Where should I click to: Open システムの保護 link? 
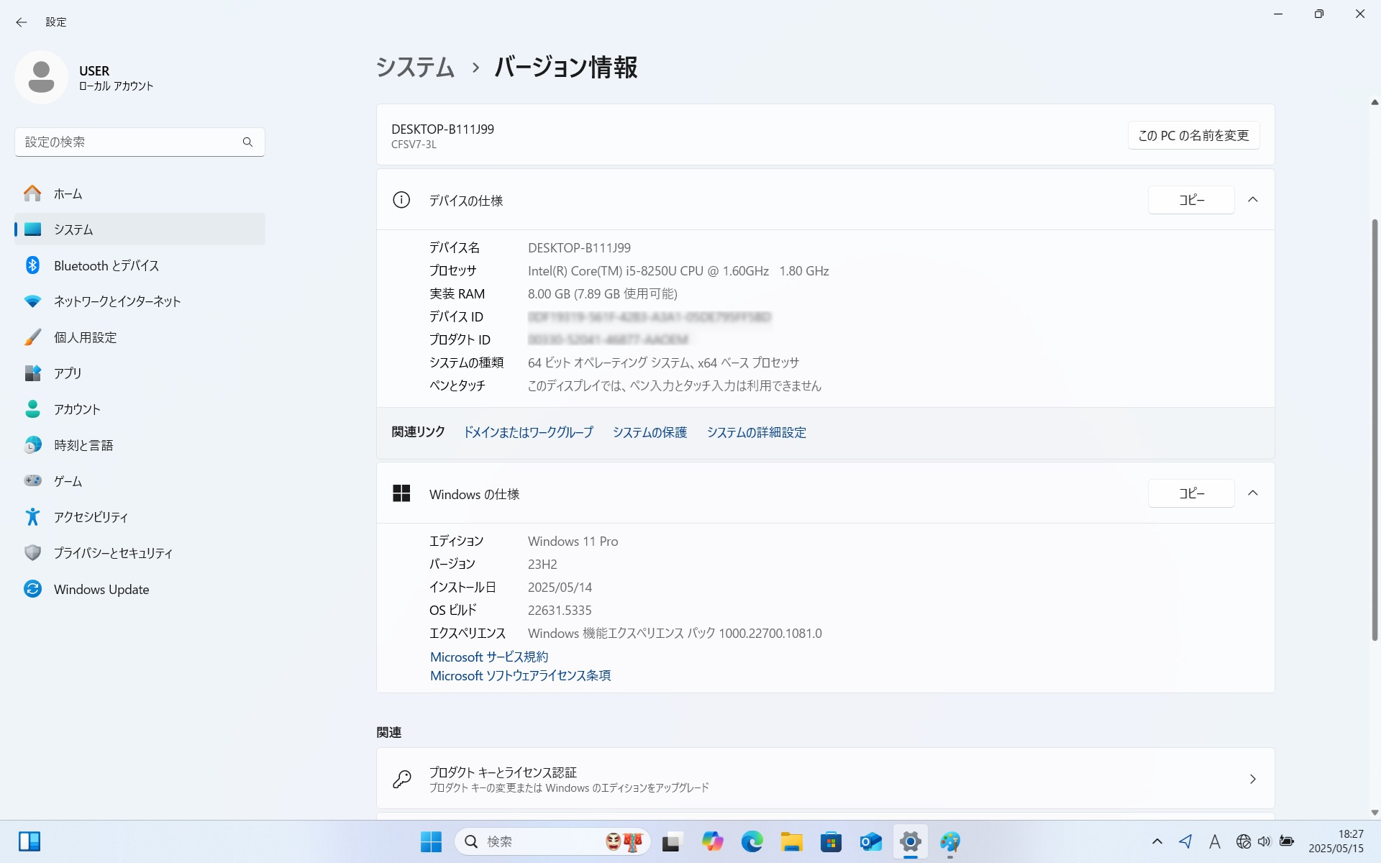click(x=650, y=432)
